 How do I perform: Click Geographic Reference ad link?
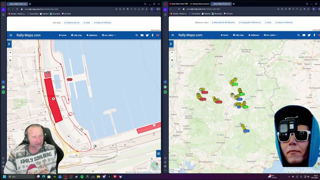pyautogui.click(x=250, y=22)
